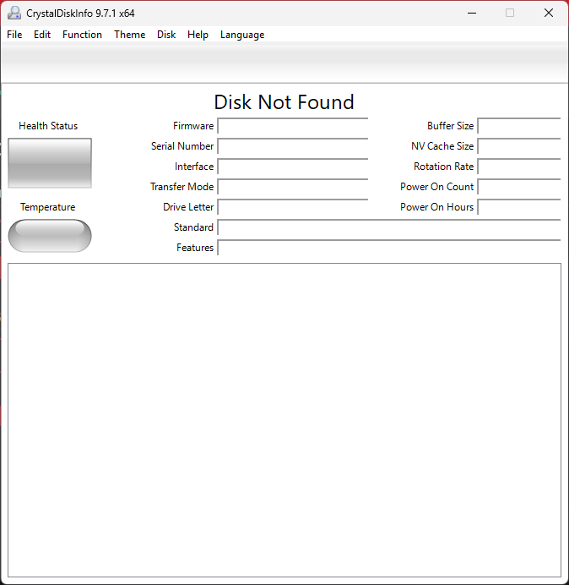This screenshot has height=585, width=569.
Task: Click the Firmware field
Action: click(x=292, y=126)
